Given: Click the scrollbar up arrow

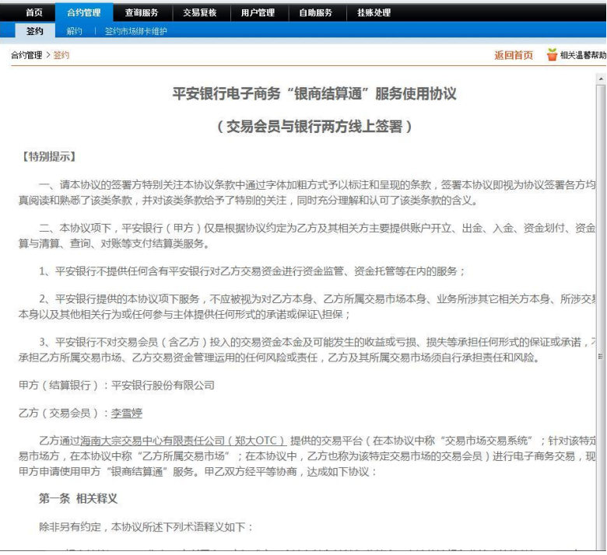Looking at the screenshot, I should coord(599,79).
